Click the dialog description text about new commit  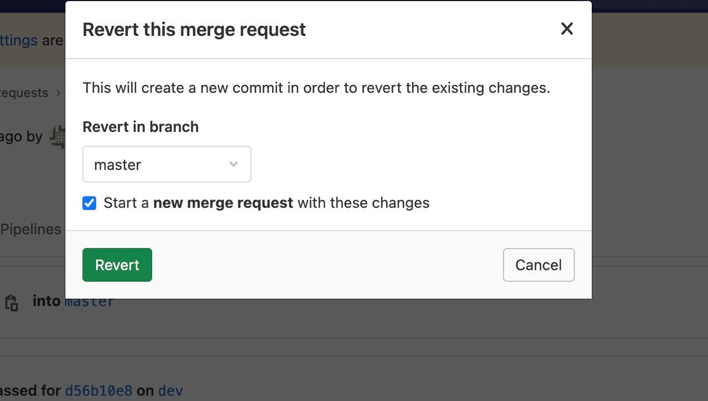(316, 88)
